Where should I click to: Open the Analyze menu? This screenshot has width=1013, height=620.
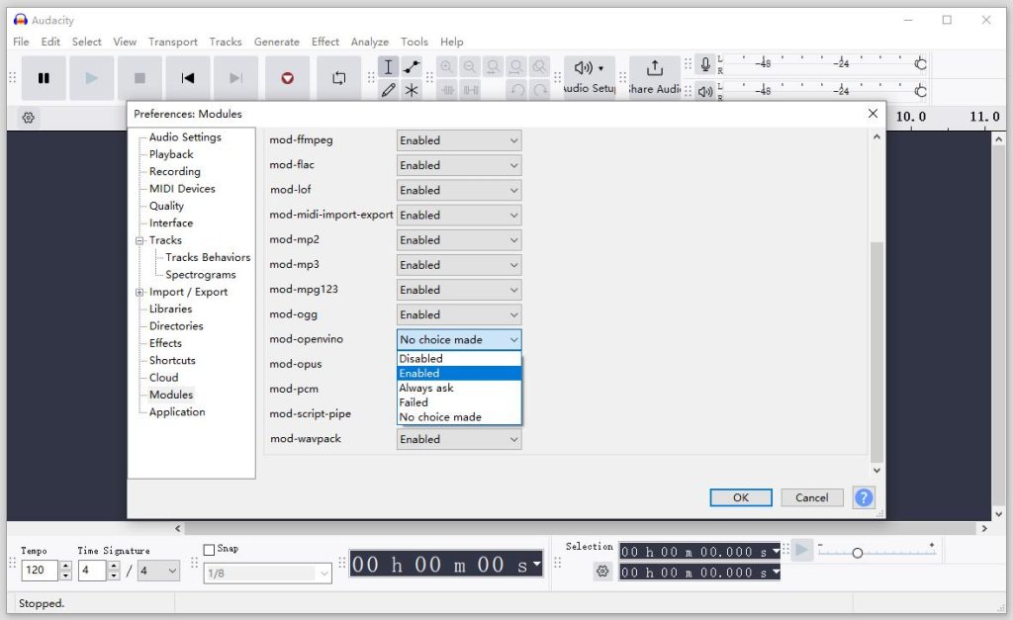tap(370, 42)
